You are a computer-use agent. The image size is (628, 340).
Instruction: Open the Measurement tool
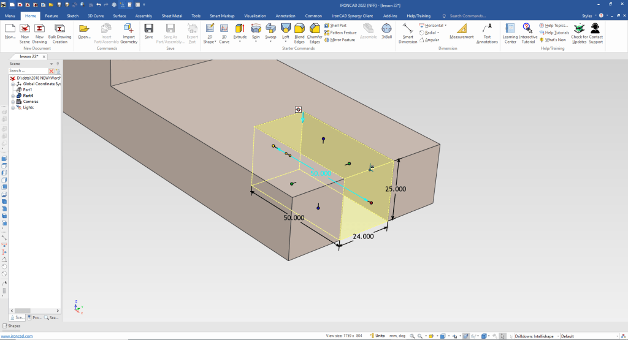point(461,31)
